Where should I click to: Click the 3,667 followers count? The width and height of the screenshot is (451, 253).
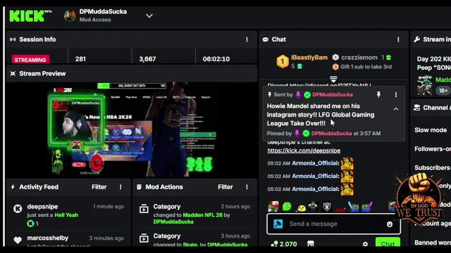[x=147, y=59]
